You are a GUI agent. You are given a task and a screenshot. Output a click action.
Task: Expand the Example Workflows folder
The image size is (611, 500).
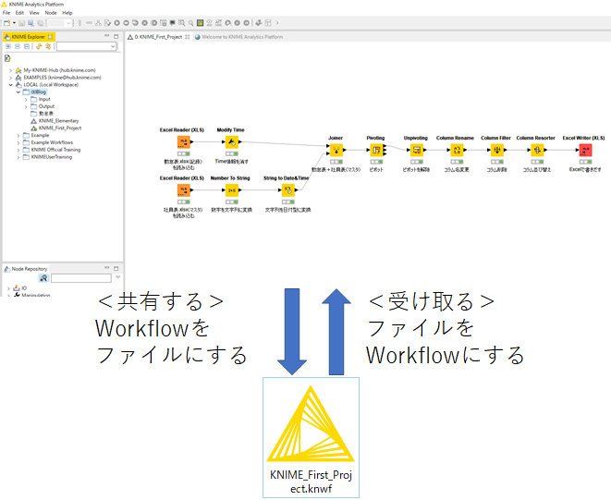pyautogui.click(x=18, y=142)
